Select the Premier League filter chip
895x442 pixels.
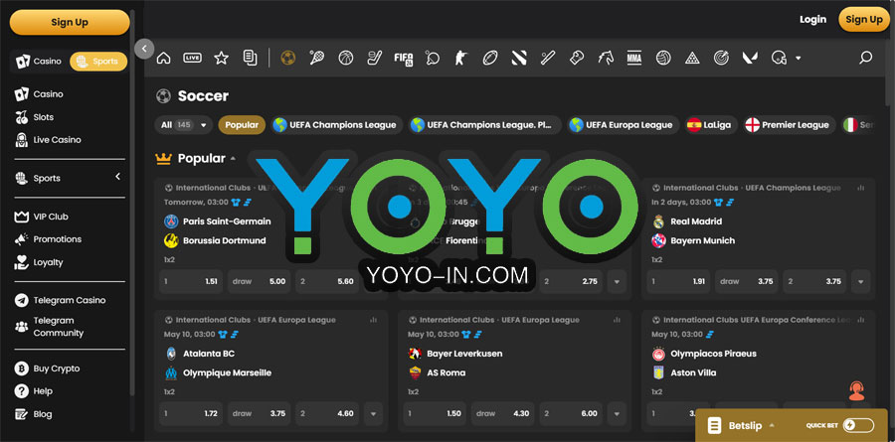coord(790,125)
